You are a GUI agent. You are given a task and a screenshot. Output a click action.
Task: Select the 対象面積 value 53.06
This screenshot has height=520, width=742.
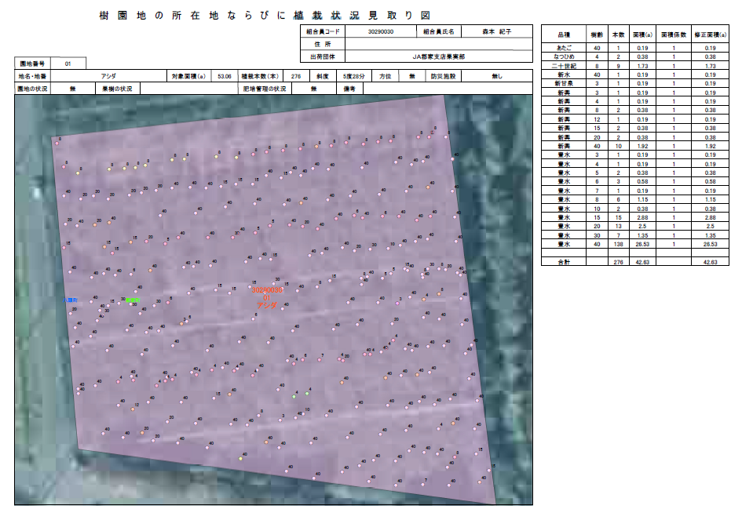click(x=224, y=77)
